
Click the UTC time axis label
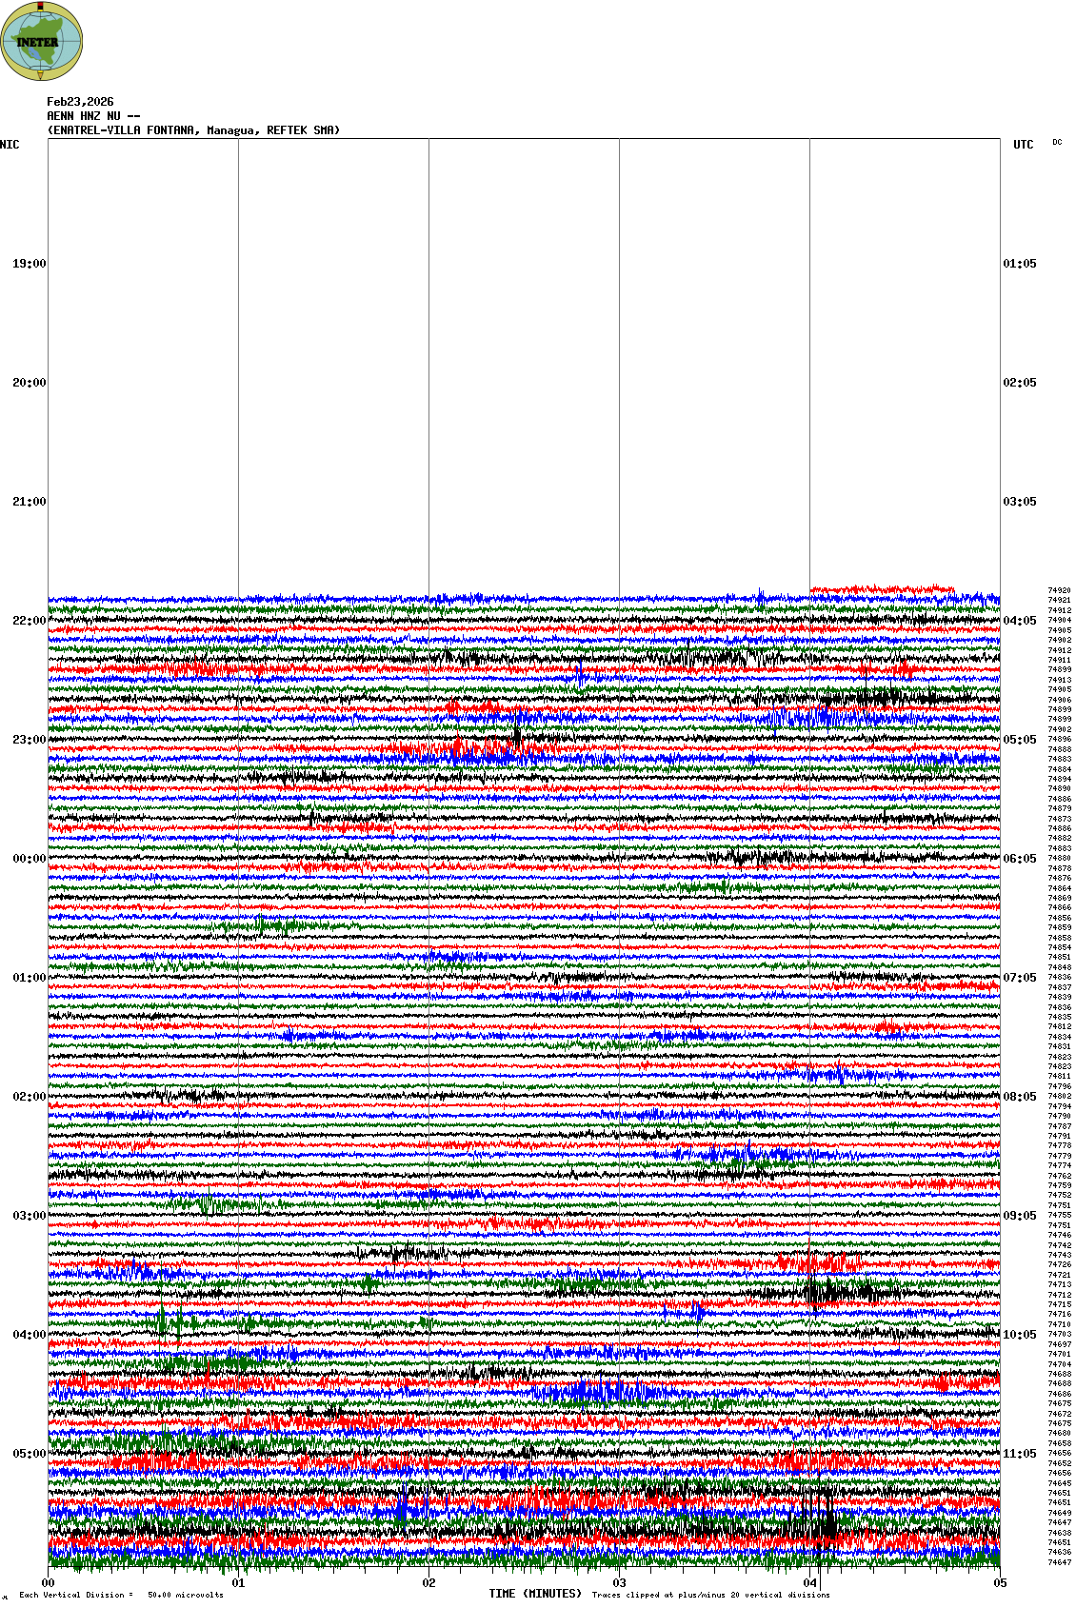coord(1023,145)
